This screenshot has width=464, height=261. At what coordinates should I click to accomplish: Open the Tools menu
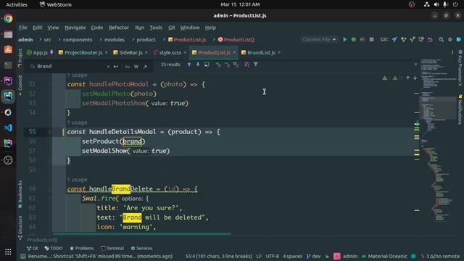156,28
